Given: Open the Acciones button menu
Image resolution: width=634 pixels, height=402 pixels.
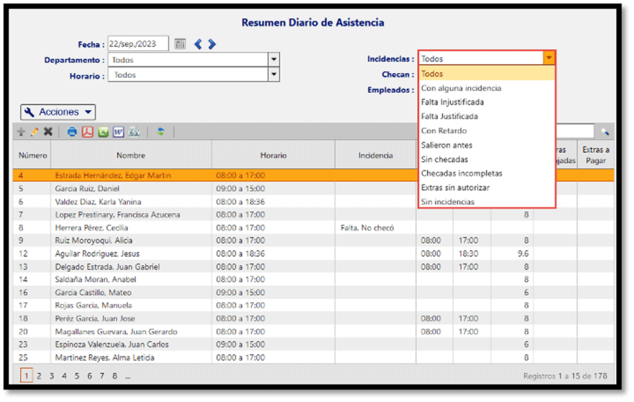Looking at the screenshot, I should pyautogui.click(x=58, y=112).
